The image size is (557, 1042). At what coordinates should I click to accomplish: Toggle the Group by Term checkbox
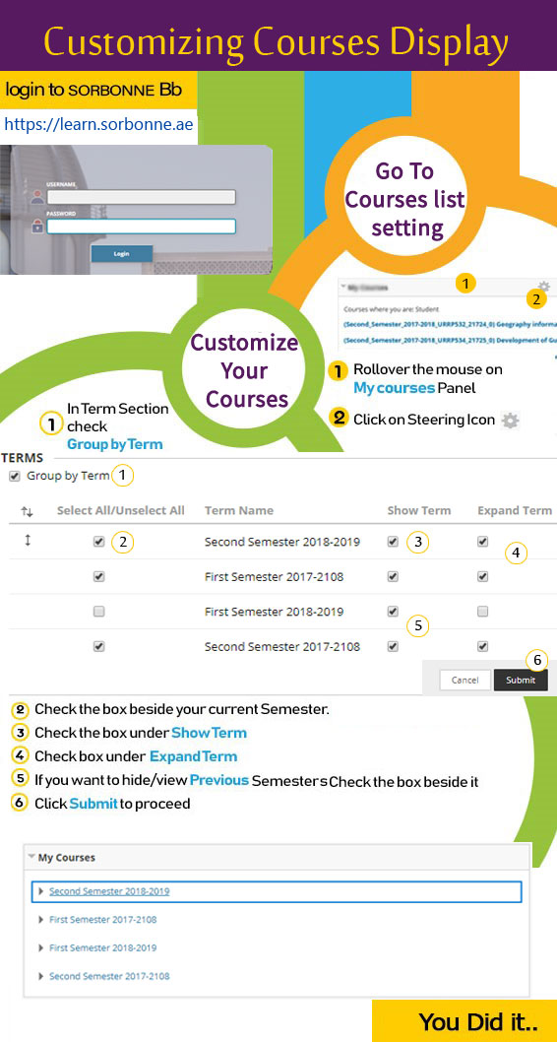[15, 476]
